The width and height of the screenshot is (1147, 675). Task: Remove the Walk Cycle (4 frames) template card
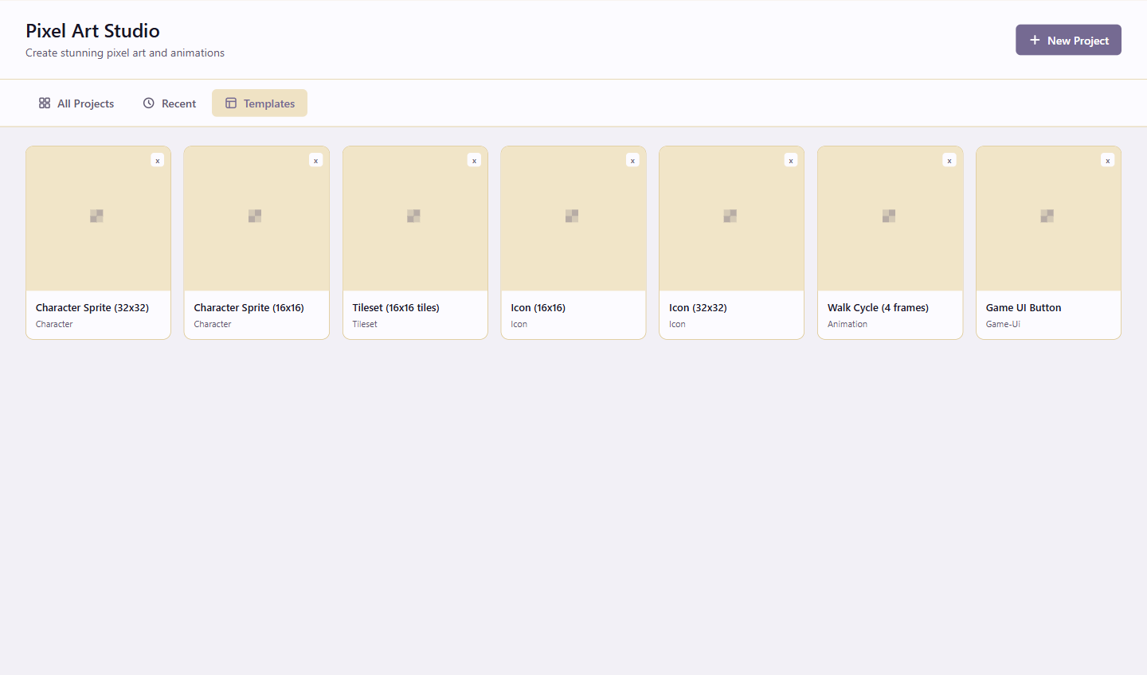pyautogui.click(x=949, y=160)
